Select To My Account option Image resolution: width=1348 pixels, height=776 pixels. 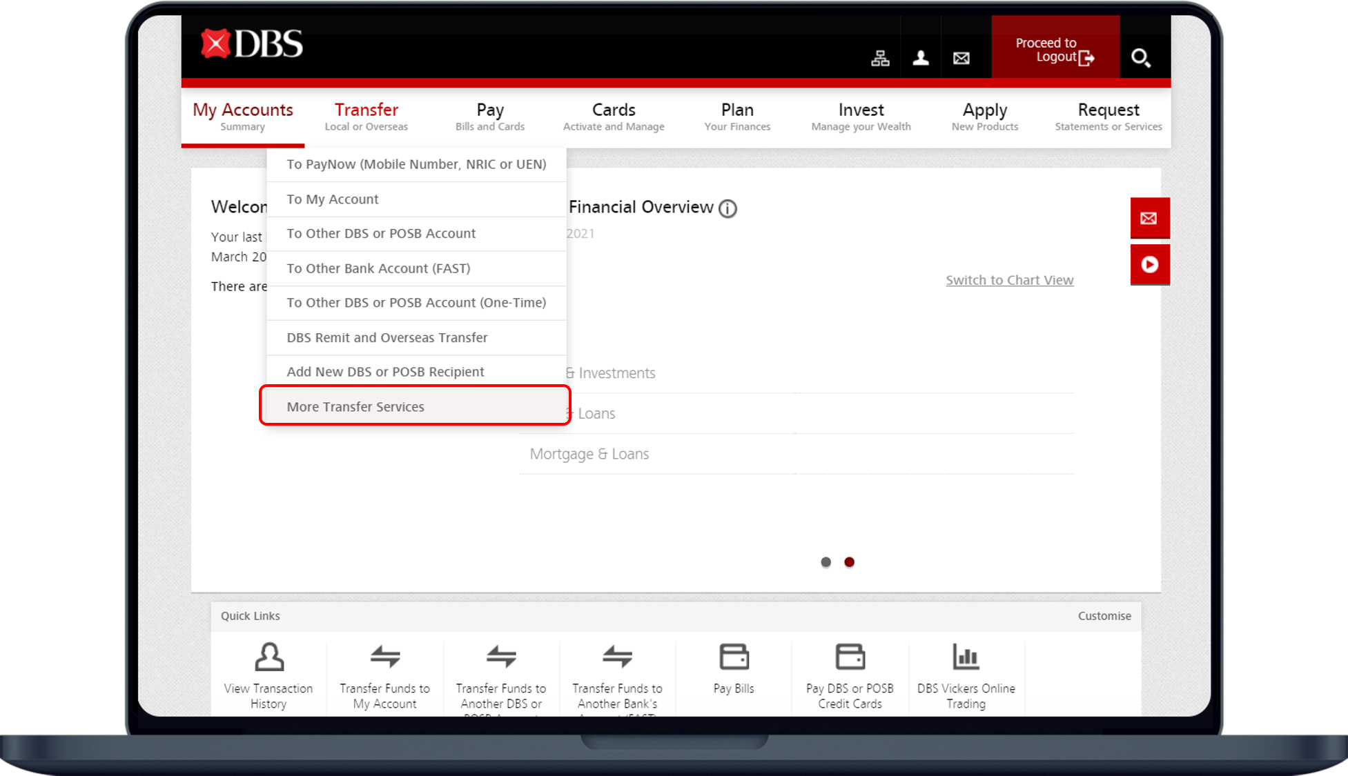(416, 199)
